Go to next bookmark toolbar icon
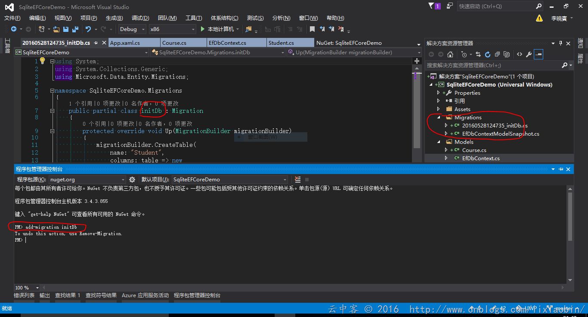 click(x=331, y=29)
